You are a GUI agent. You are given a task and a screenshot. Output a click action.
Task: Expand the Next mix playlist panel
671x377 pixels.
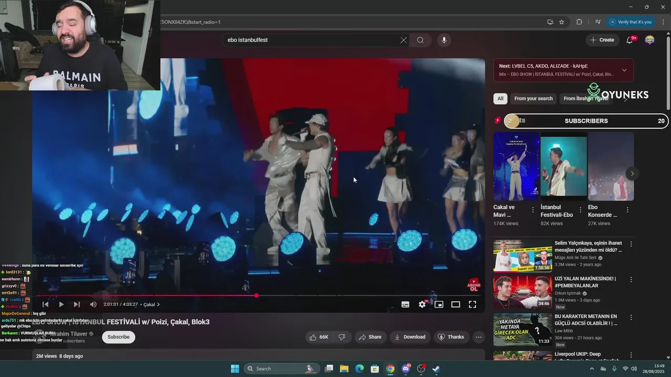(624, 70)
